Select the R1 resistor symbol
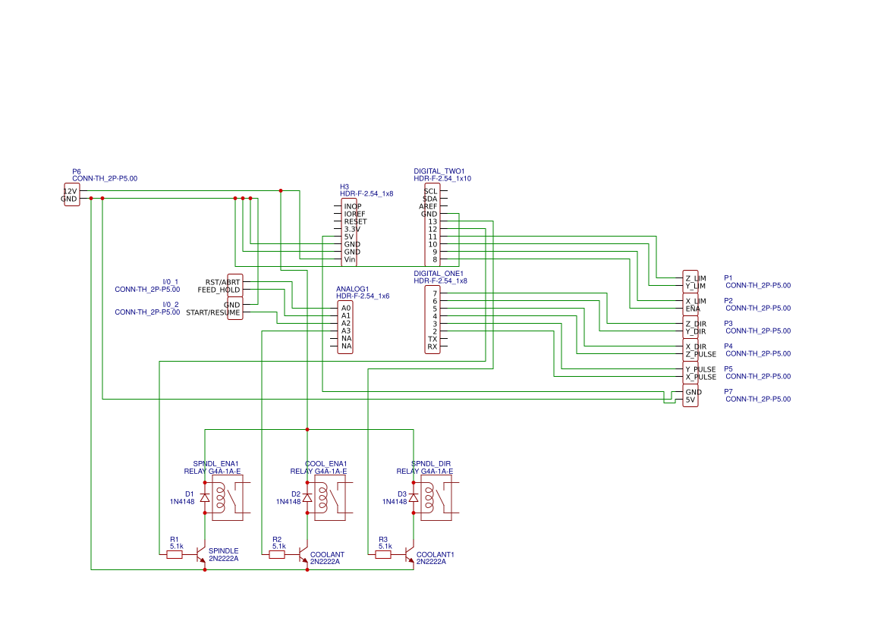The image size is (887, 627). pos(175,555)
